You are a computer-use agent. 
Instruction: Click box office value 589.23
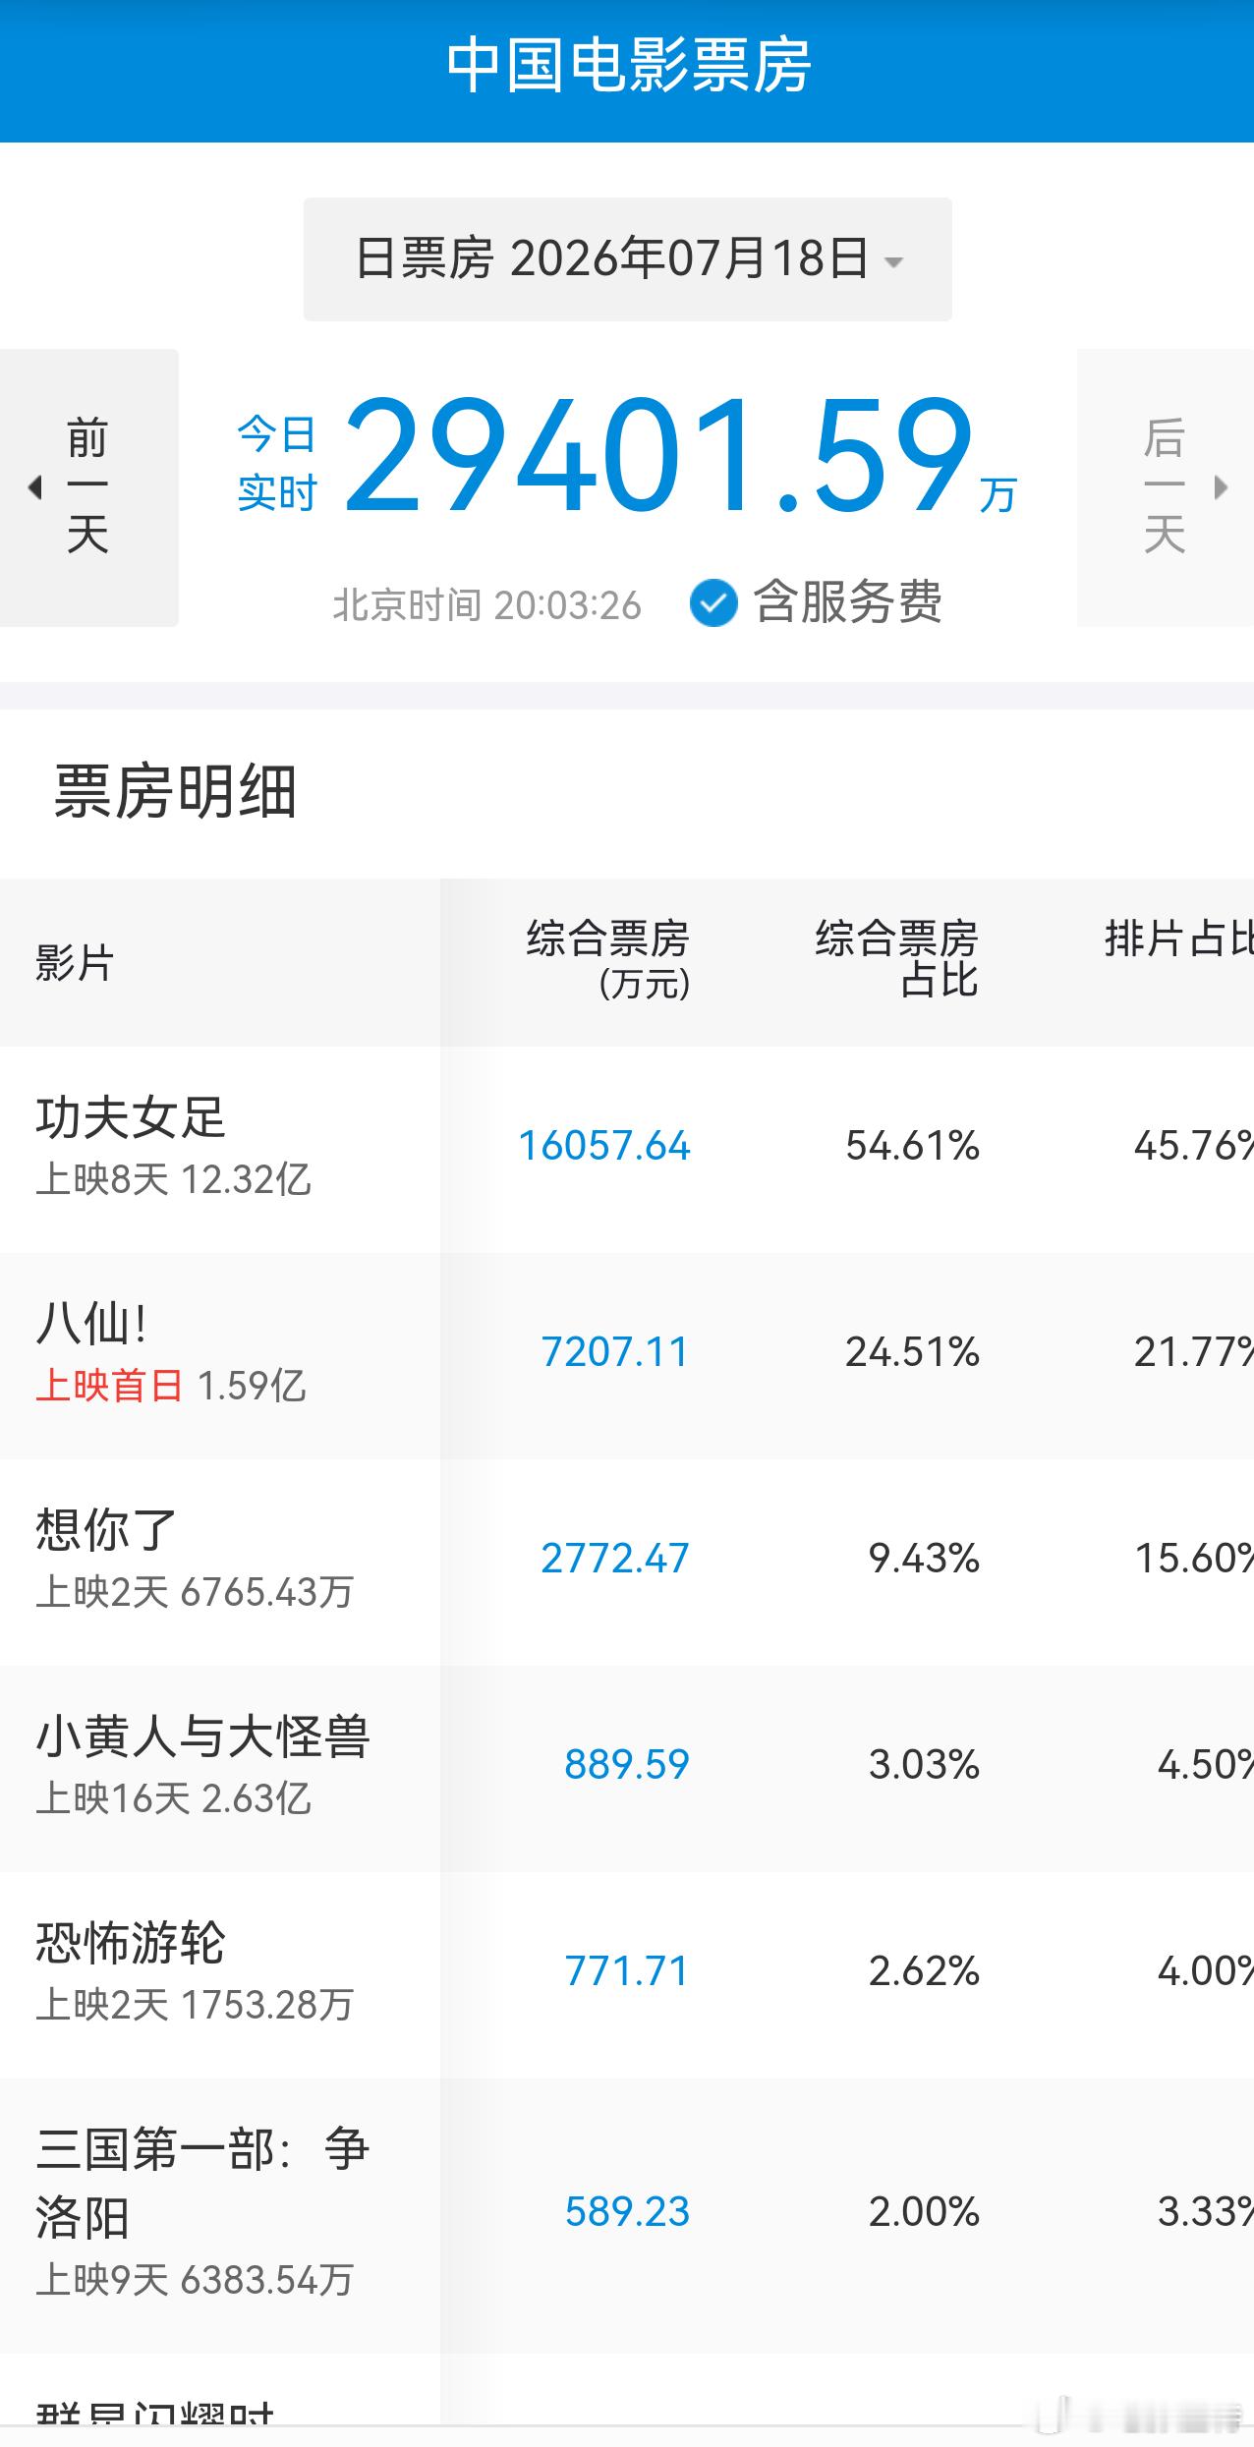[x=627, y=2212]
